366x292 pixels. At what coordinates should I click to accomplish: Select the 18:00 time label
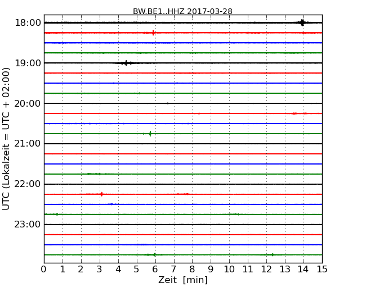[x=28, y=23]
